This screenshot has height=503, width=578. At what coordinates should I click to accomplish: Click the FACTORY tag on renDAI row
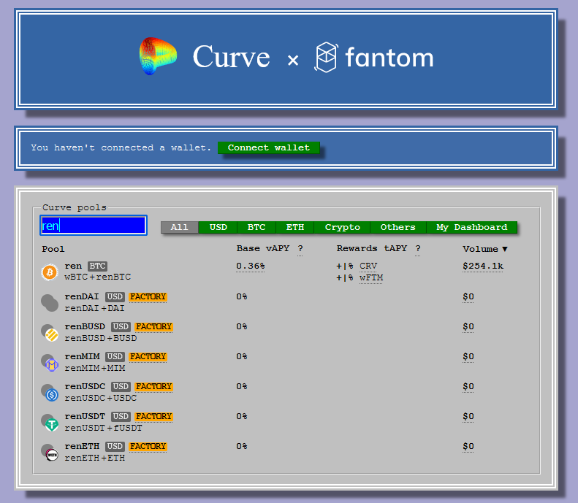click(148, 297)
